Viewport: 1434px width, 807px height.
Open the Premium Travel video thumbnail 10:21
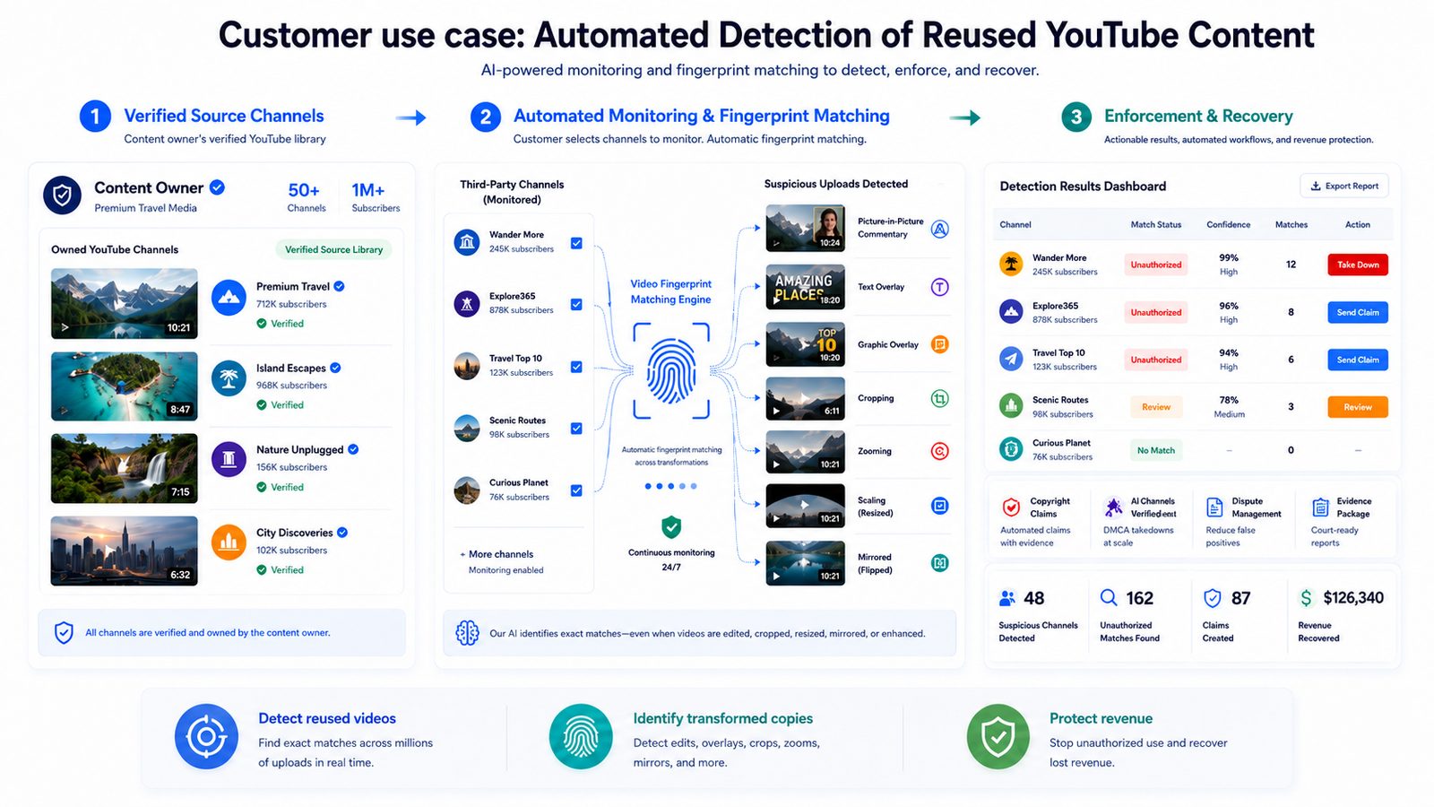(x=125, y=303)
